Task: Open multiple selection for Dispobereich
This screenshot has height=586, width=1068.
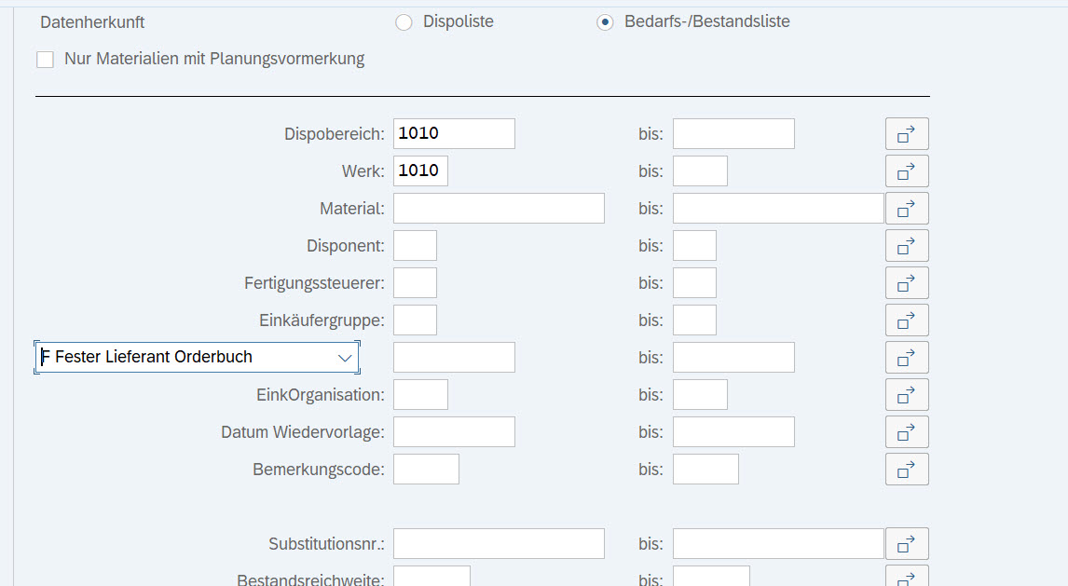Action: 907,134
